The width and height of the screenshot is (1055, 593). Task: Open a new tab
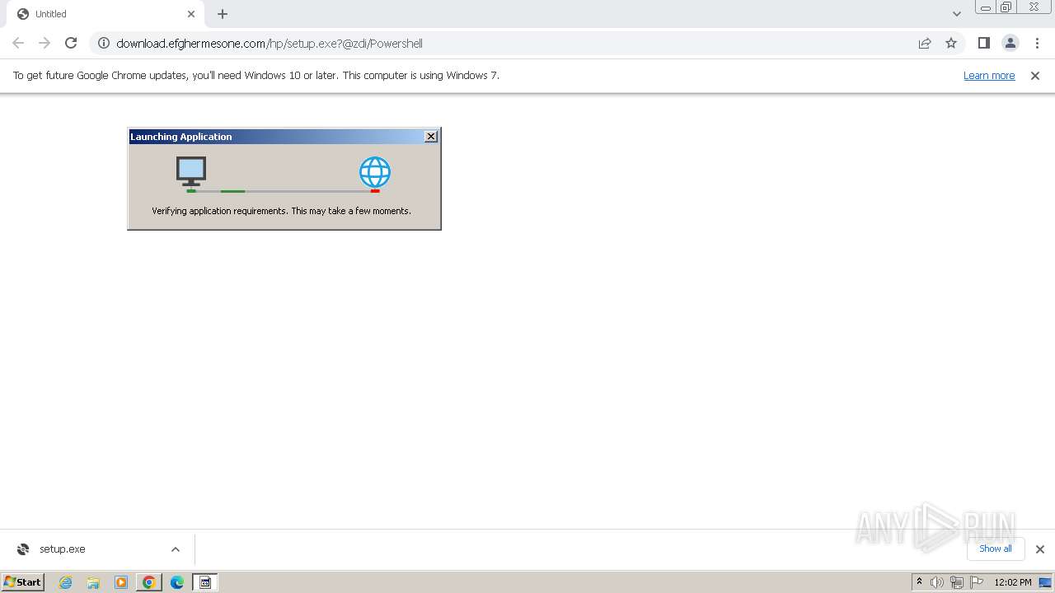(x=223, y=14)
